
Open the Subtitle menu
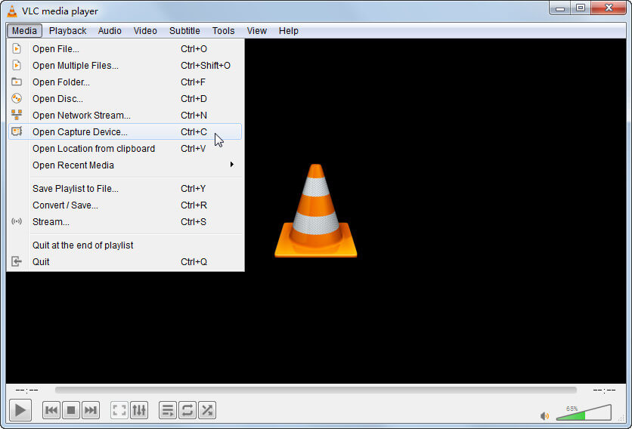[184, 31]
